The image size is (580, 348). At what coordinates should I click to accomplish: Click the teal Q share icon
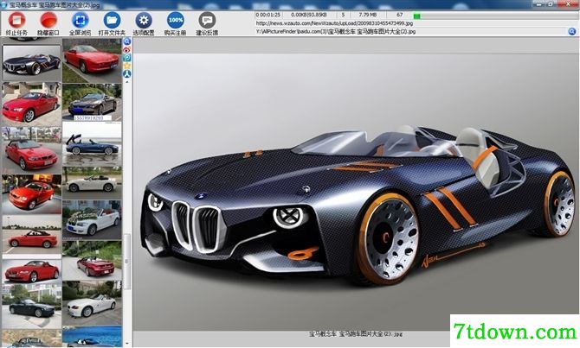point(127,58)
